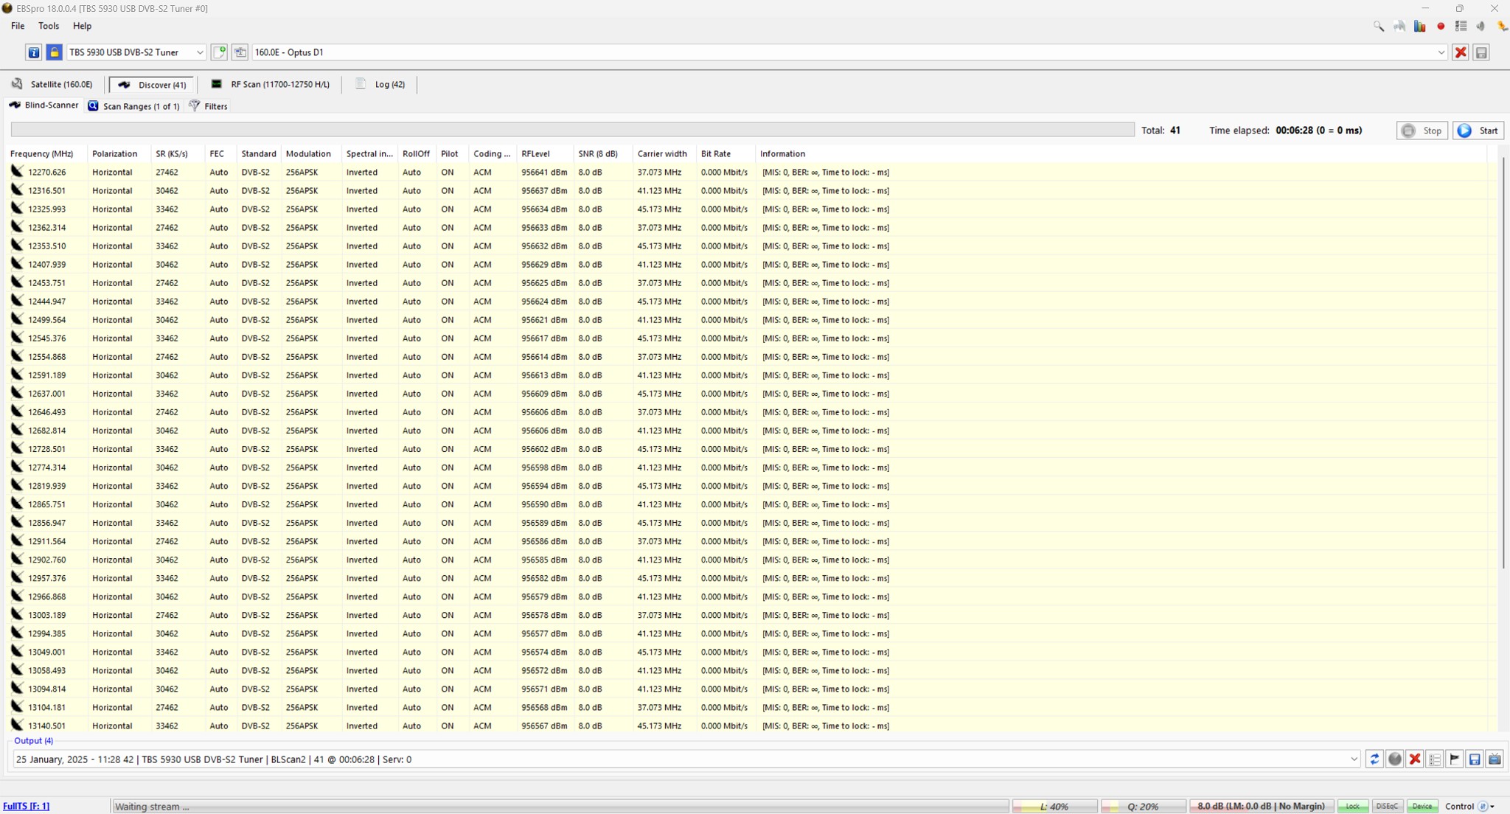This screenshot has height=814, width=1510.
Task: Toggle the green Lock status indicator
Action: click(x=1352, y=806)
